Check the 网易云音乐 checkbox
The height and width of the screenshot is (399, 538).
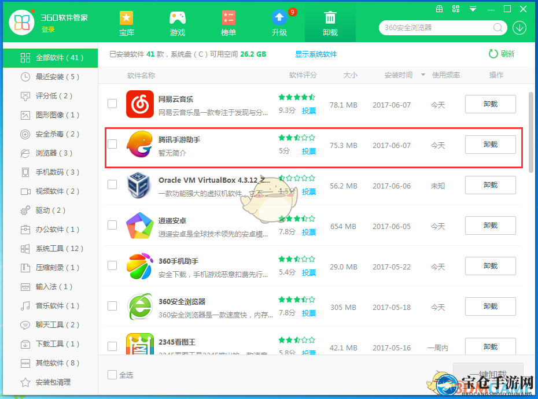pyautogui.click(x=112, y=104)
